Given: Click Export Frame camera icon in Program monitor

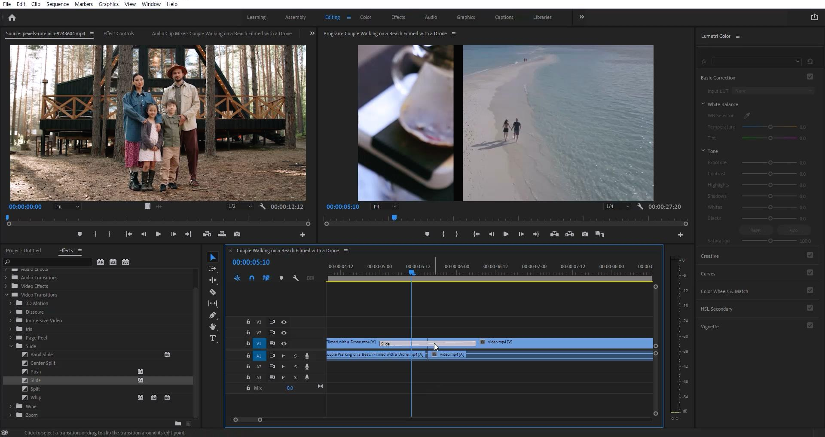Looking at the screenshot, I should point(585,234).
